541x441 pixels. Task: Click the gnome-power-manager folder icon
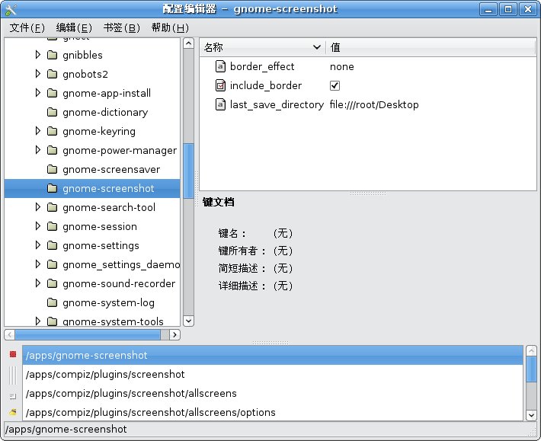[x=52, y=150]
